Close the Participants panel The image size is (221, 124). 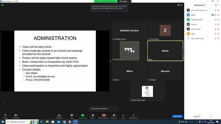pyautogui.click(x=219, y=5)
